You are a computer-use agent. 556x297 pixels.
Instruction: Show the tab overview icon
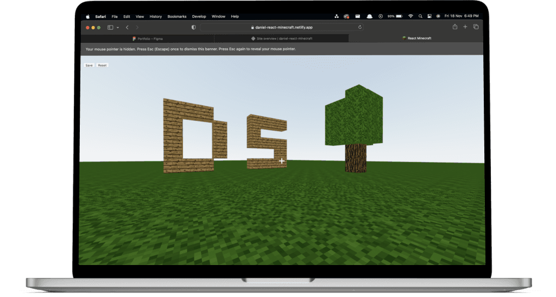(x=476, y=27)
